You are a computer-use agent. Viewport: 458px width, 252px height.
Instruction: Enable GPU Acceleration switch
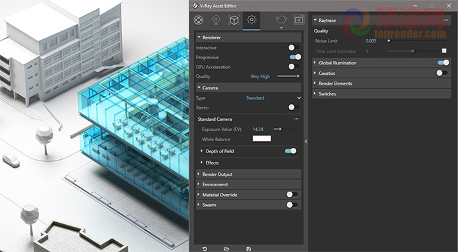(293, 67)
